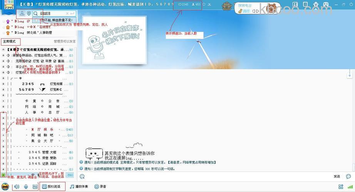Expand the 同城聊吧 channel node
This screenshot has height=192, width=355.
(3, 135)
